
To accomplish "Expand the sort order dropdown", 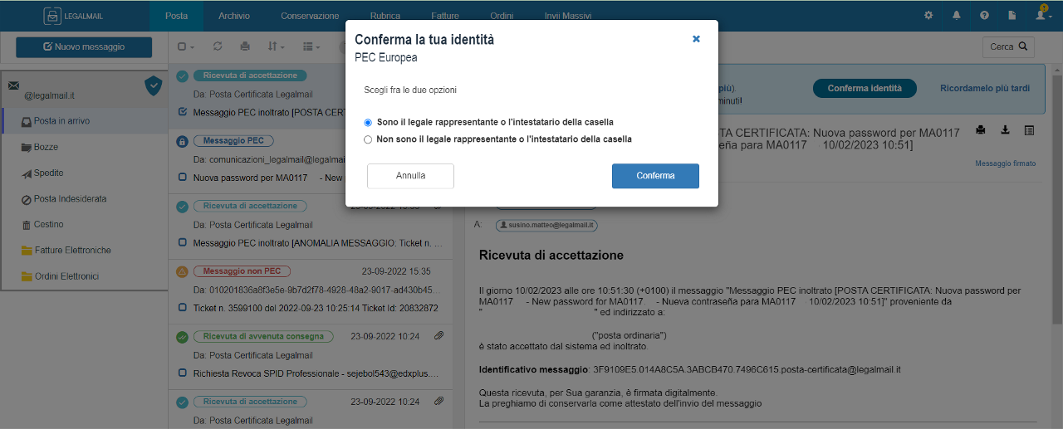I will click(x=277, y=46).
